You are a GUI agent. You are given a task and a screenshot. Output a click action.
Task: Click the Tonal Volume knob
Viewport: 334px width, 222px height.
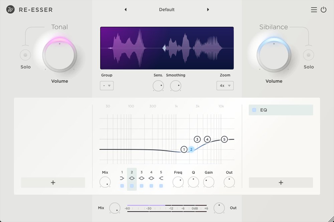60,55
